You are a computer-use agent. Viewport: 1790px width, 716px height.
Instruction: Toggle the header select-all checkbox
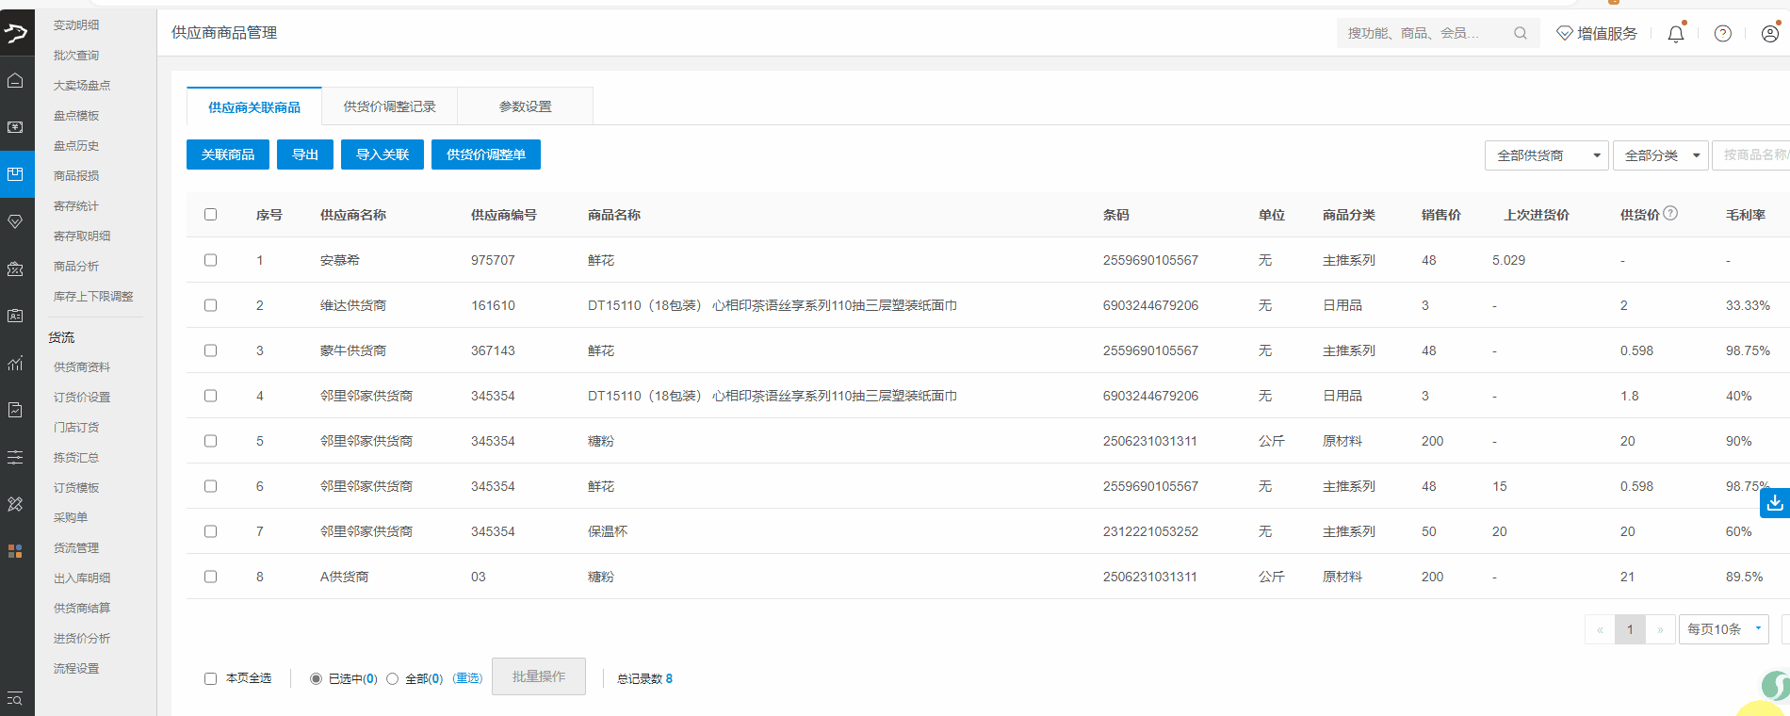tap(210, 214)
